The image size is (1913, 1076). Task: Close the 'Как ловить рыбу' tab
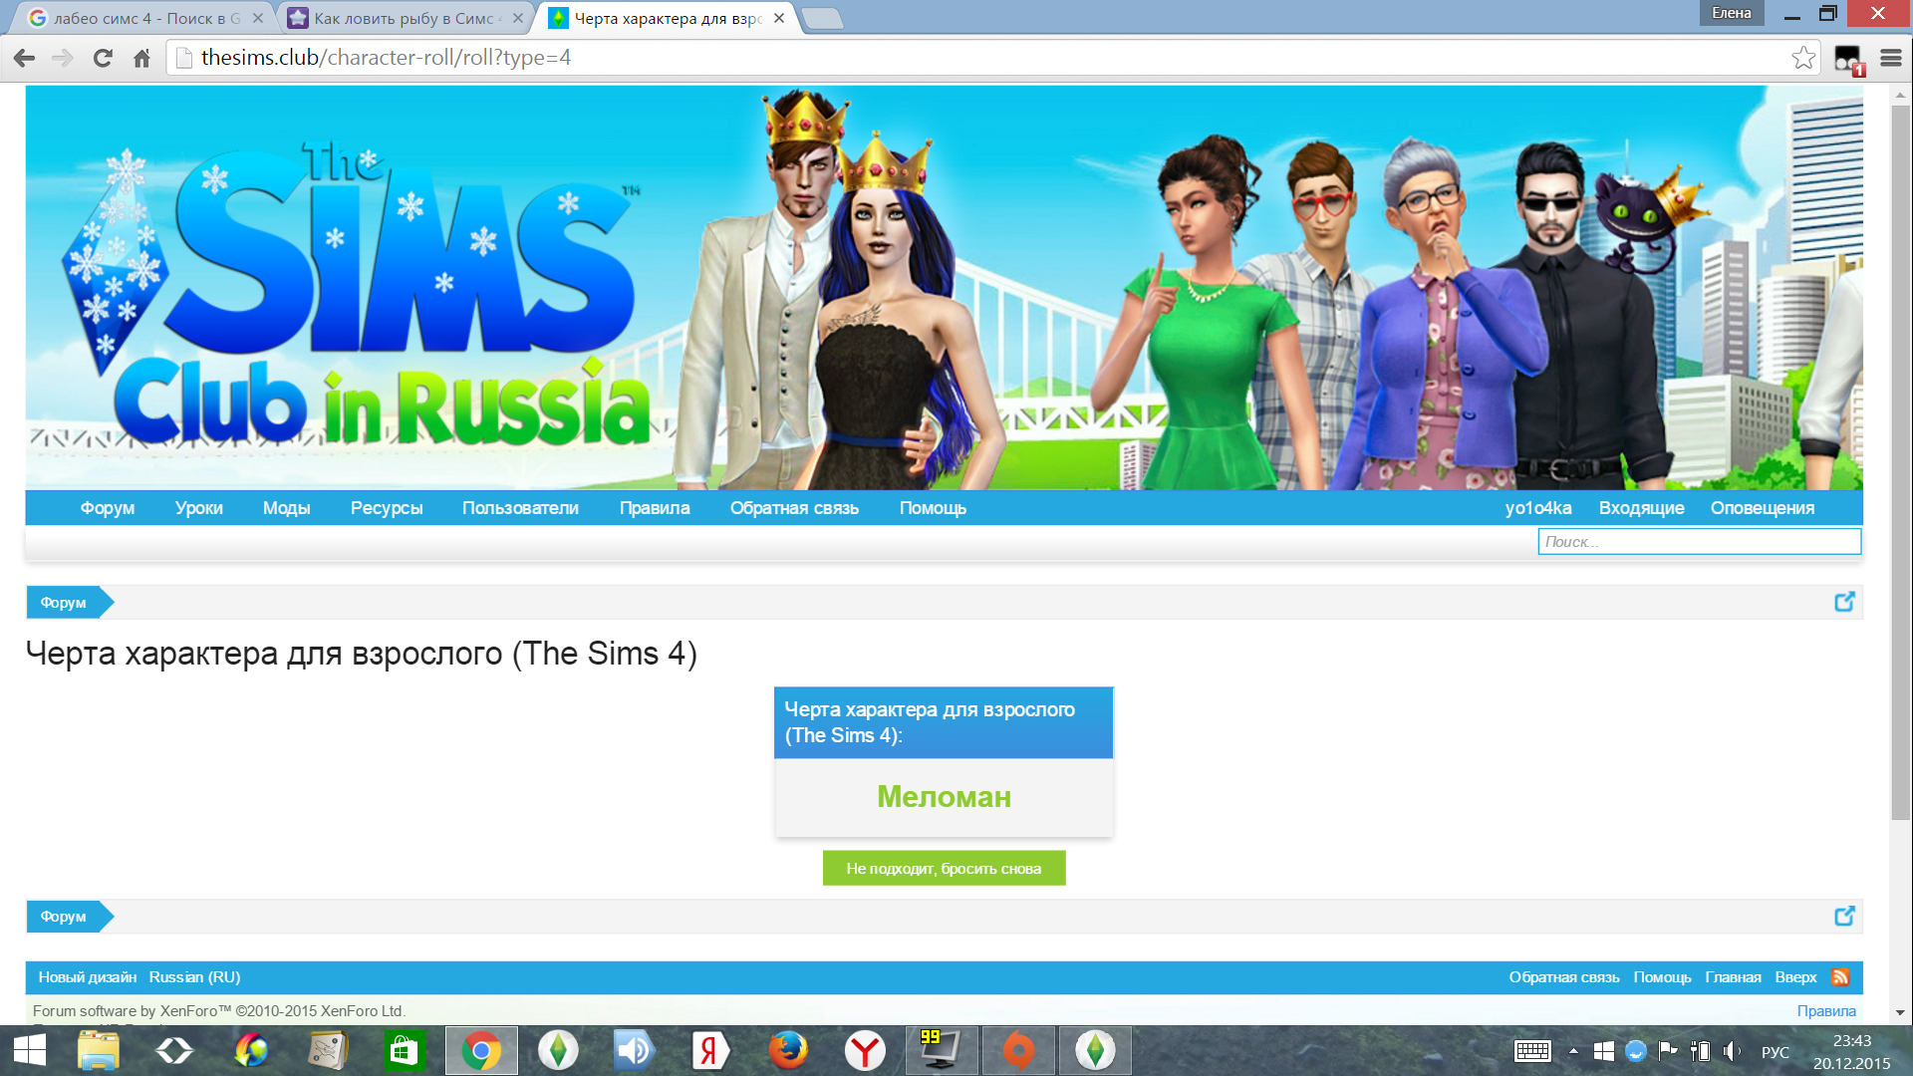[x=518, y=18]
